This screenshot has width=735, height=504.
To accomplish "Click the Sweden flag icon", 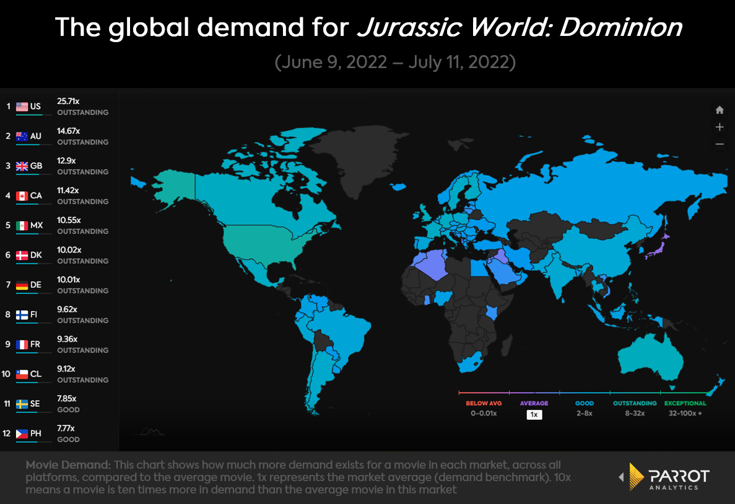I will tap(22, 404).
